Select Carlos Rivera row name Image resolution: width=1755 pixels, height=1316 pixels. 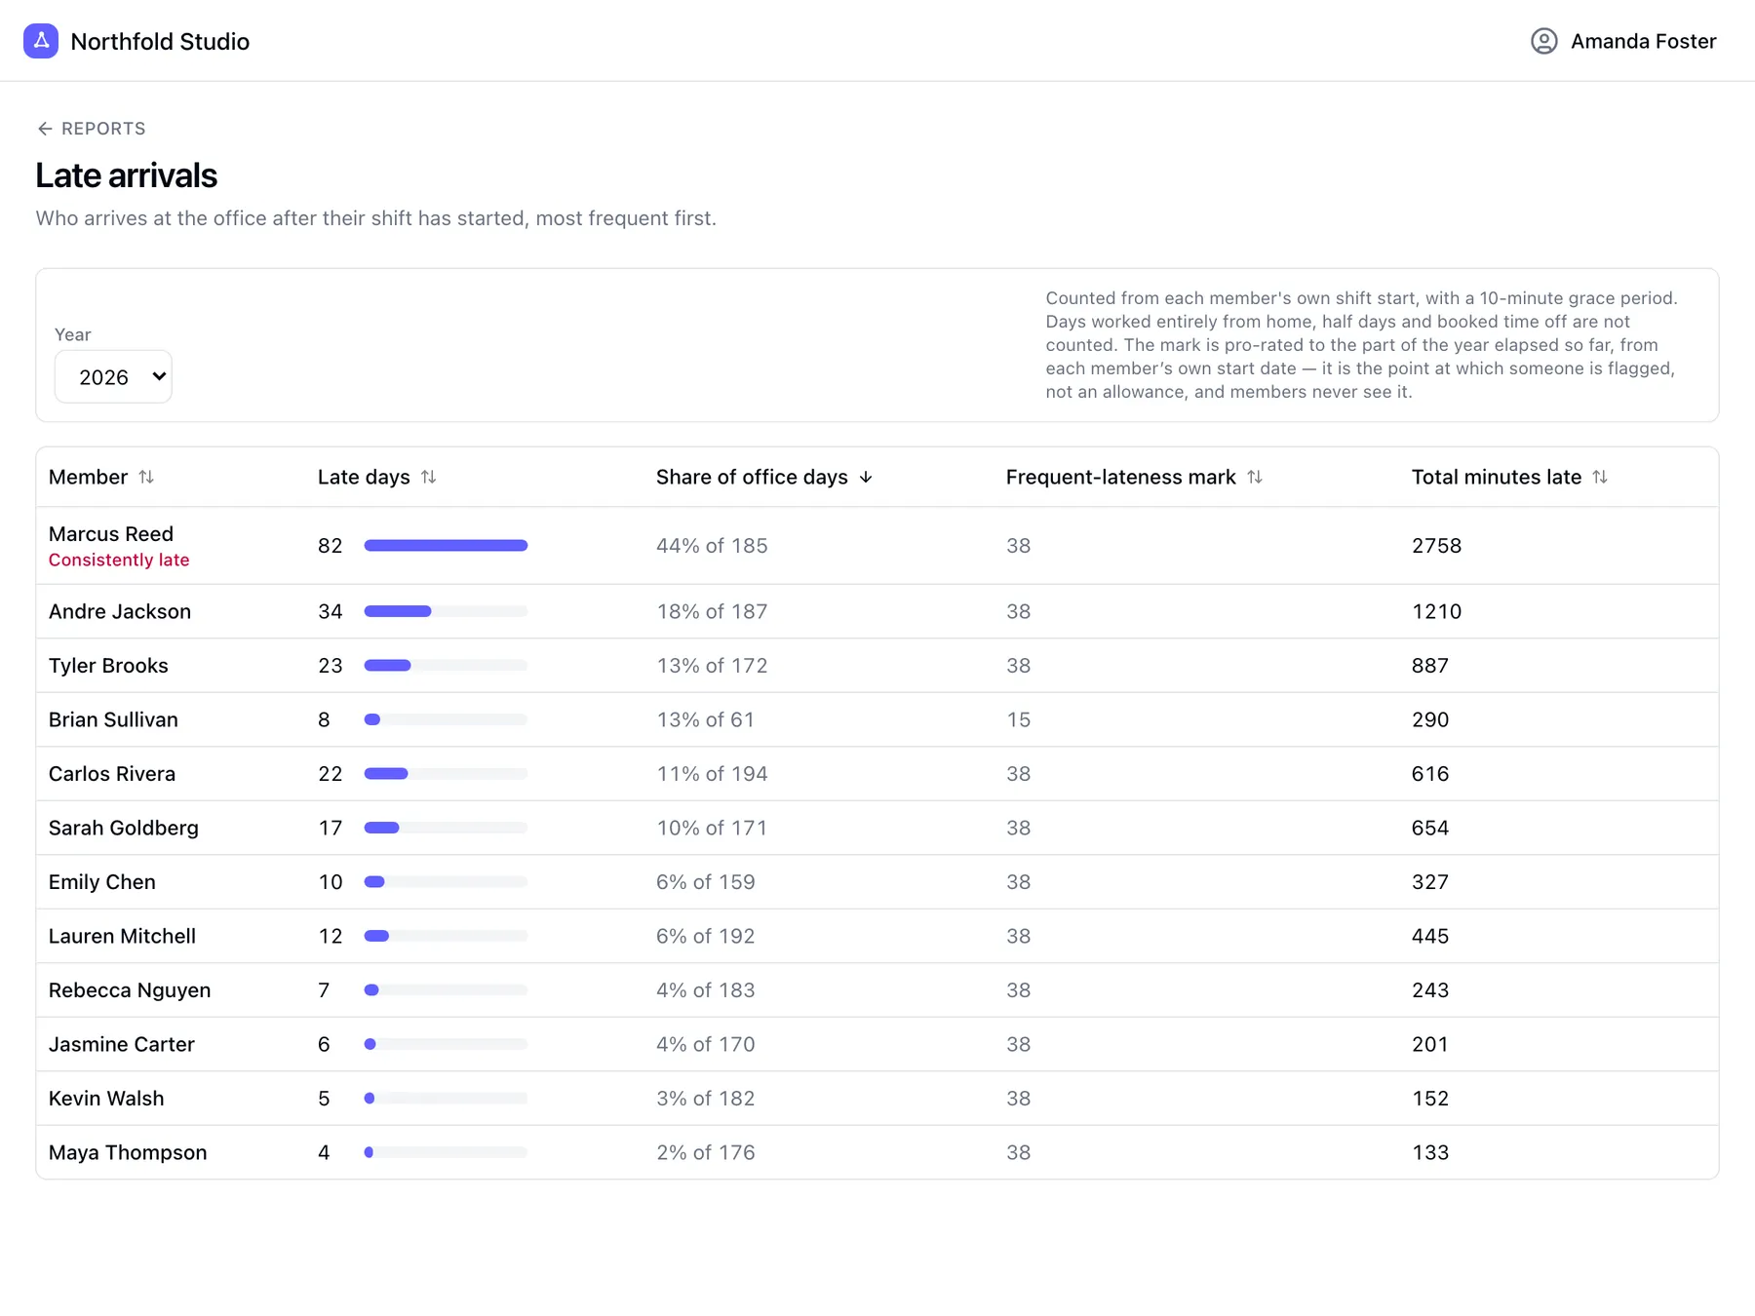coord(112,774)
